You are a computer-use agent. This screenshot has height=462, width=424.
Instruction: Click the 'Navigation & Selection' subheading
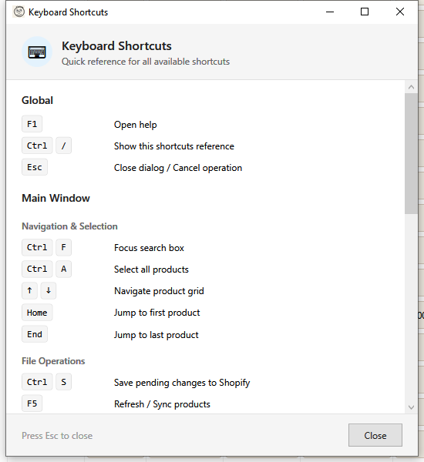(69, 226)
